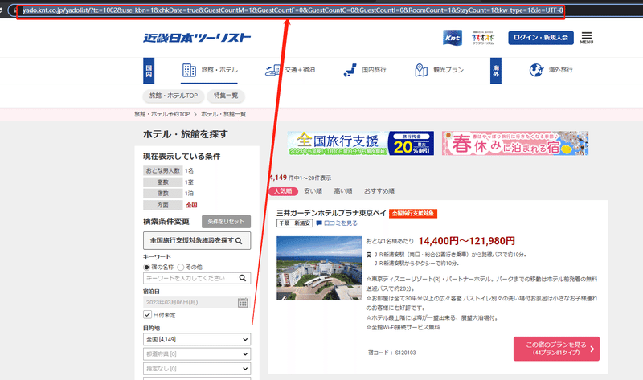The width and height of the screenshot is (643, 380).
Task: Click the Kinki Nippon Tourist logo
Action: click(x=197, y=38)
